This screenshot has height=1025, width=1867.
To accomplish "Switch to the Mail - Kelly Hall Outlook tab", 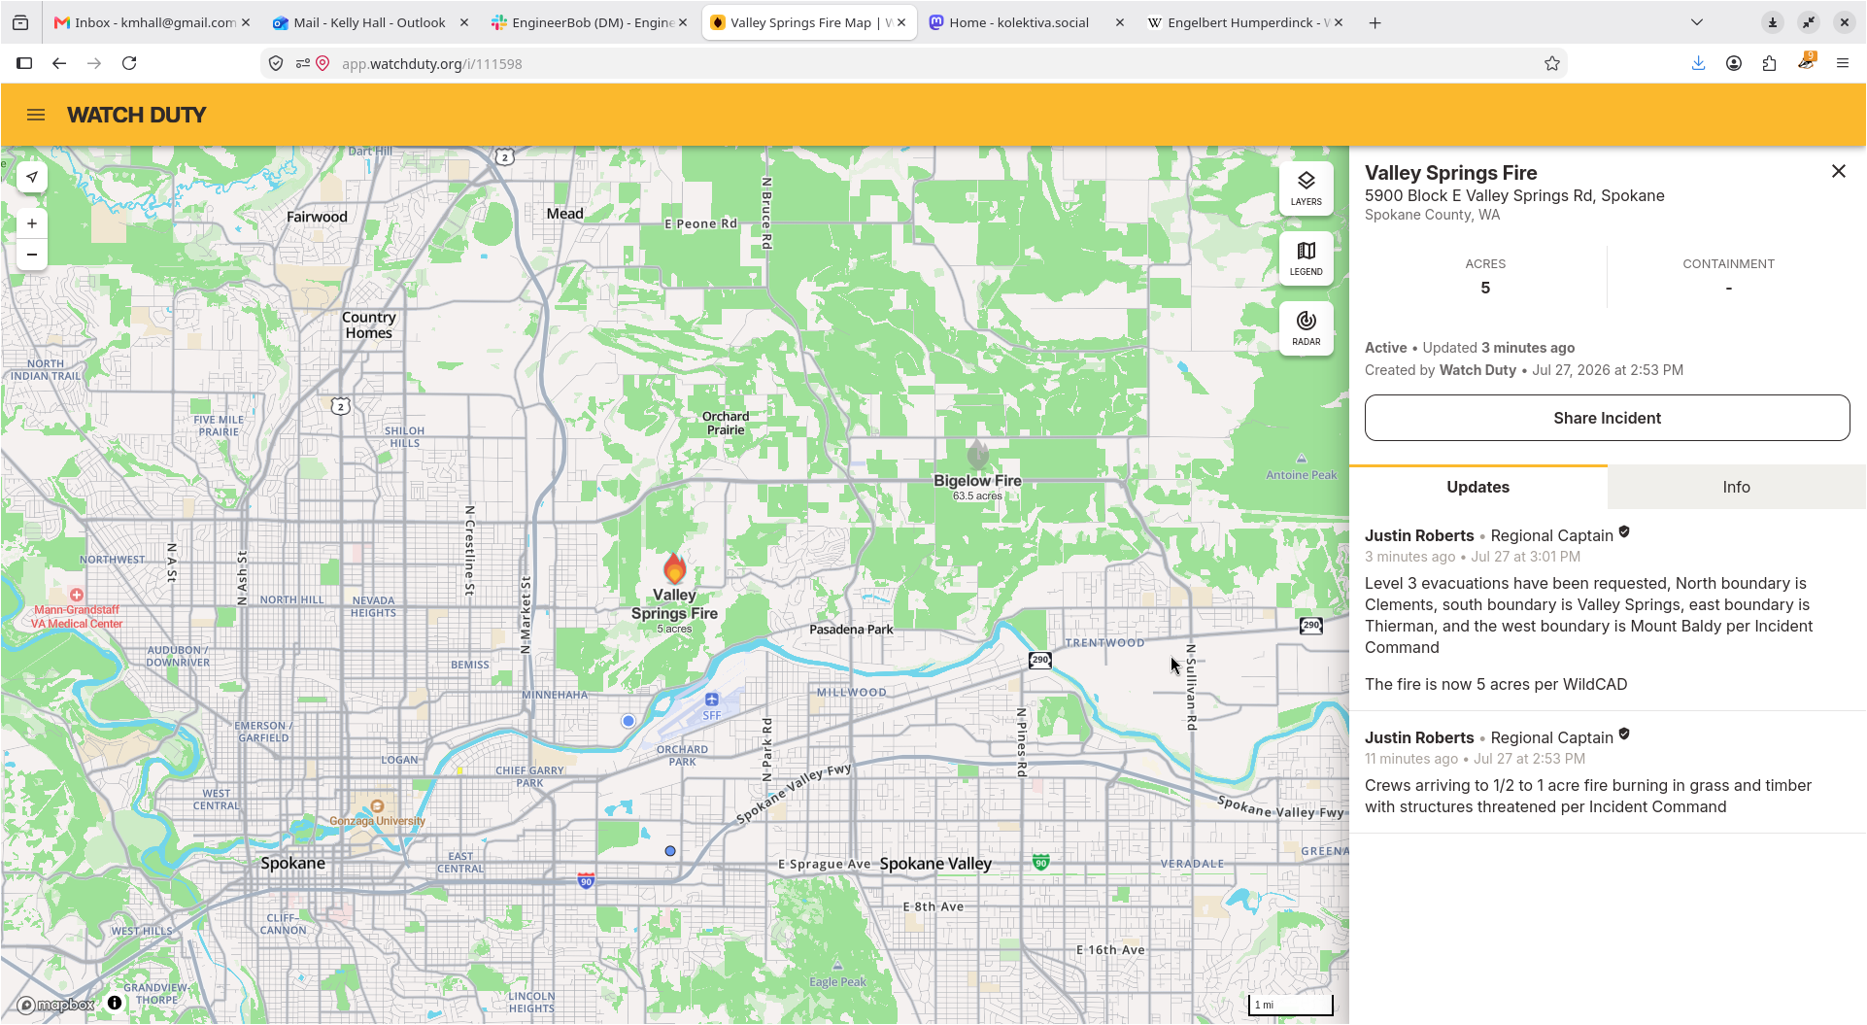I will 369,22.
